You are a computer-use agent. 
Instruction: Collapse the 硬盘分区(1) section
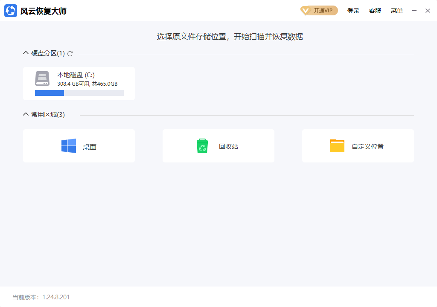[x=25, y=53]
